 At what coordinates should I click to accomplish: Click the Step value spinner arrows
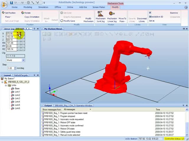15,68
